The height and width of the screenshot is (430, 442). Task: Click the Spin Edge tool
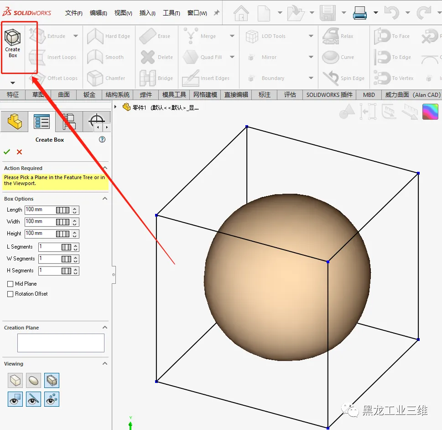pyautogui.click(x=343, y=78)
